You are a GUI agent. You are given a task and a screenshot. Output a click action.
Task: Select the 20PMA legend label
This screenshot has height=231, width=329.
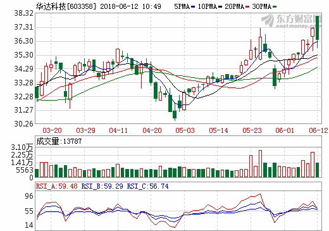[234, 7]
